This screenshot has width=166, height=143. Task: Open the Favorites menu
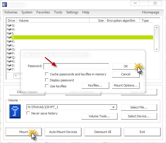click(43, 12)
